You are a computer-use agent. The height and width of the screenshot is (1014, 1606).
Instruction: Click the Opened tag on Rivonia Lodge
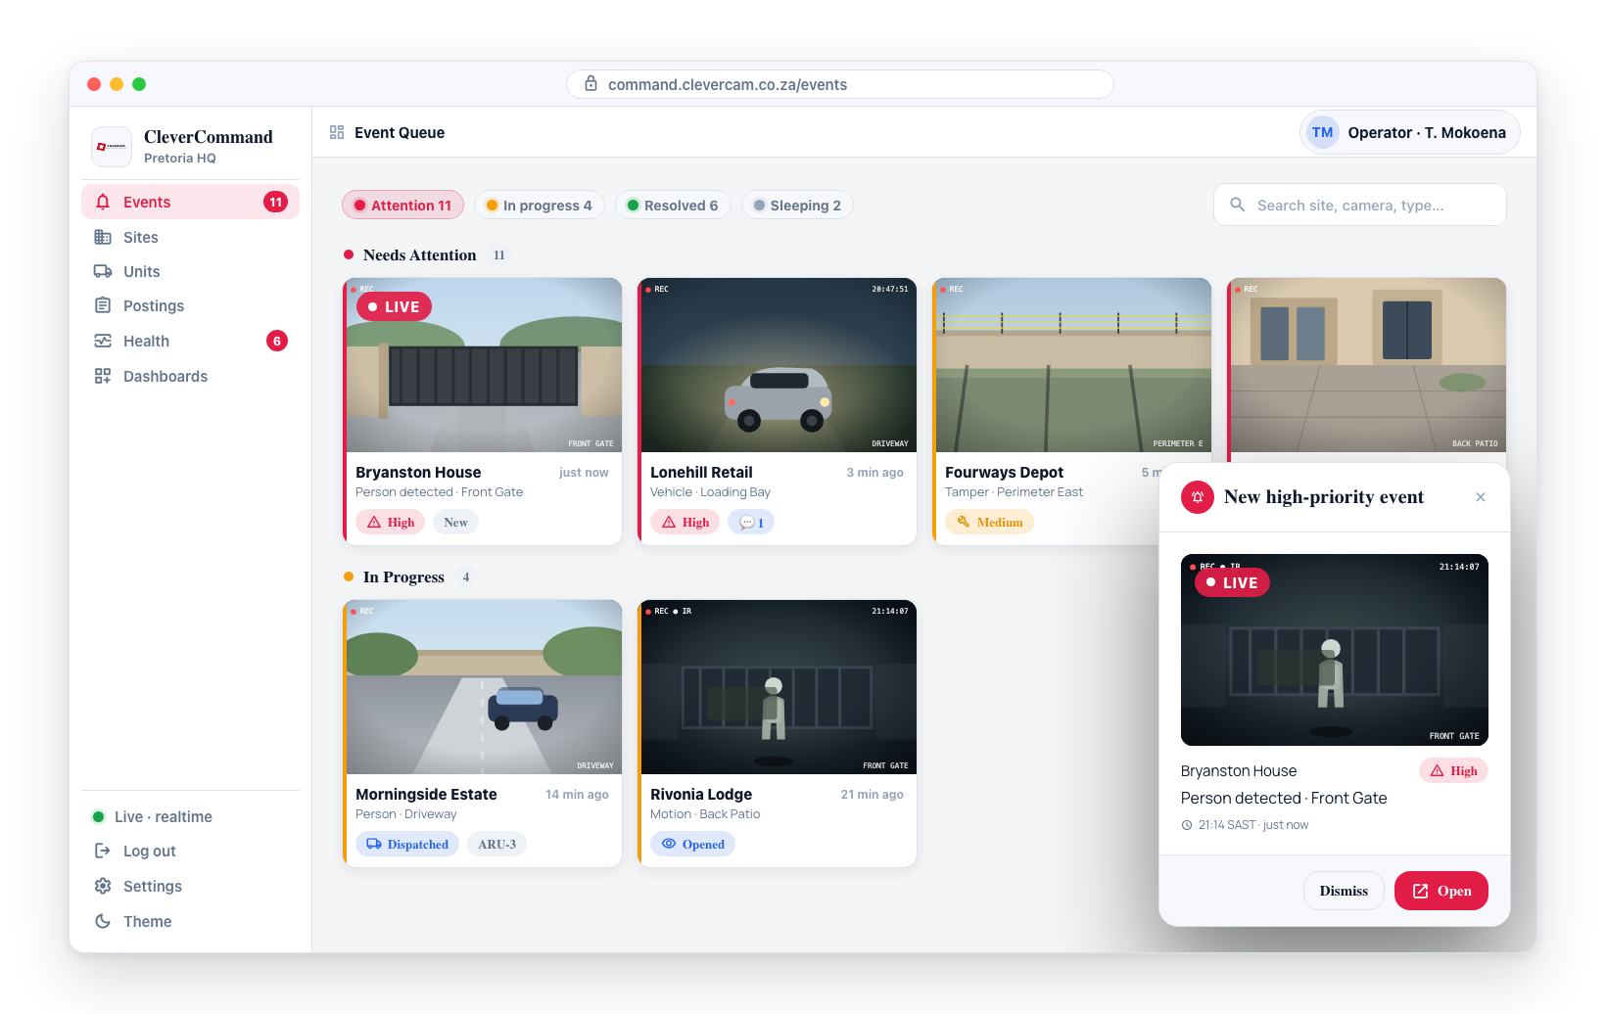tap(692, 844)
